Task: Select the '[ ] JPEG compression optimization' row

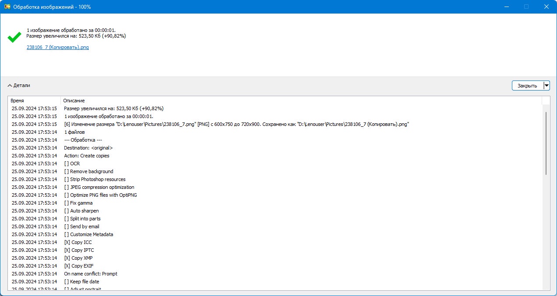Action: (x=275, y=187)
